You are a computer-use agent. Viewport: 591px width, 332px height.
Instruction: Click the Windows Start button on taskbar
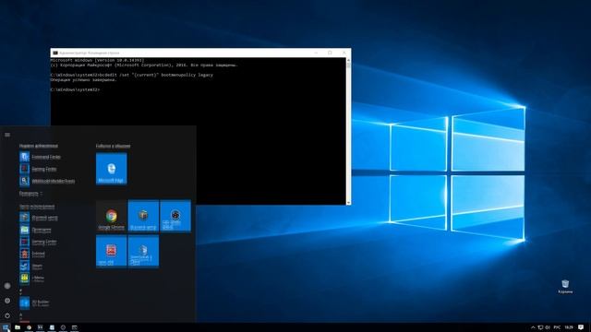[x=6, y=327]
